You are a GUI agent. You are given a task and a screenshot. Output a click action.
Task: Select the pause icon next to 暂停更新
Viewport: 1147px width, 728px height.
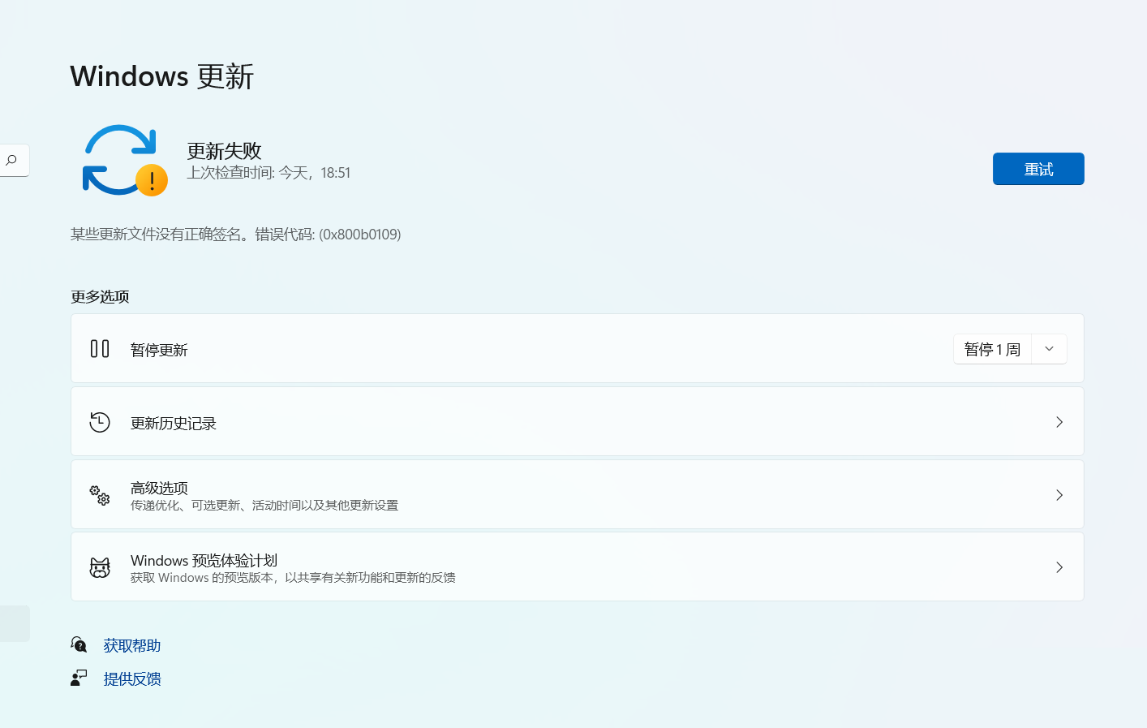[x=99, y=348]
